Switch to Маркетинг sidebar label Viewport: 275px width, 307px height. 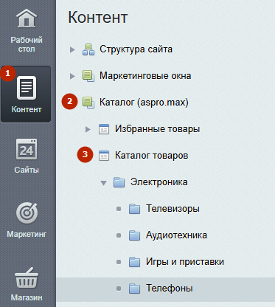coord(27,234)
